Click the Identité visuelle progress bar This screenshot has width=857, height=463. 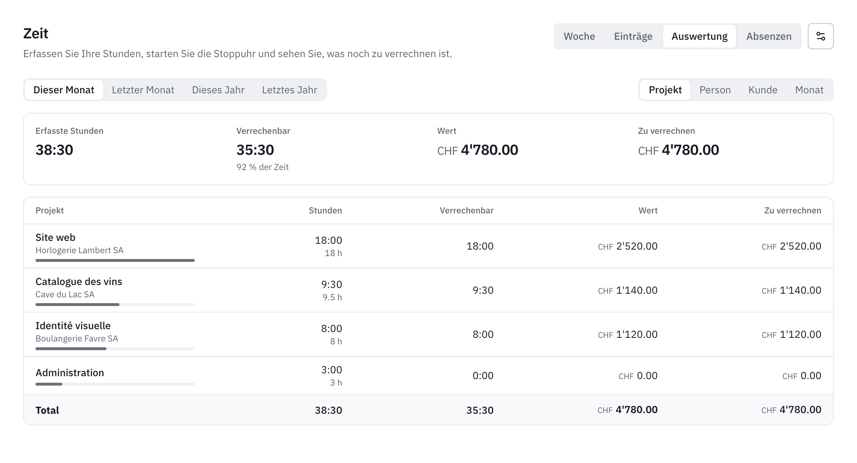pos(115,349)
